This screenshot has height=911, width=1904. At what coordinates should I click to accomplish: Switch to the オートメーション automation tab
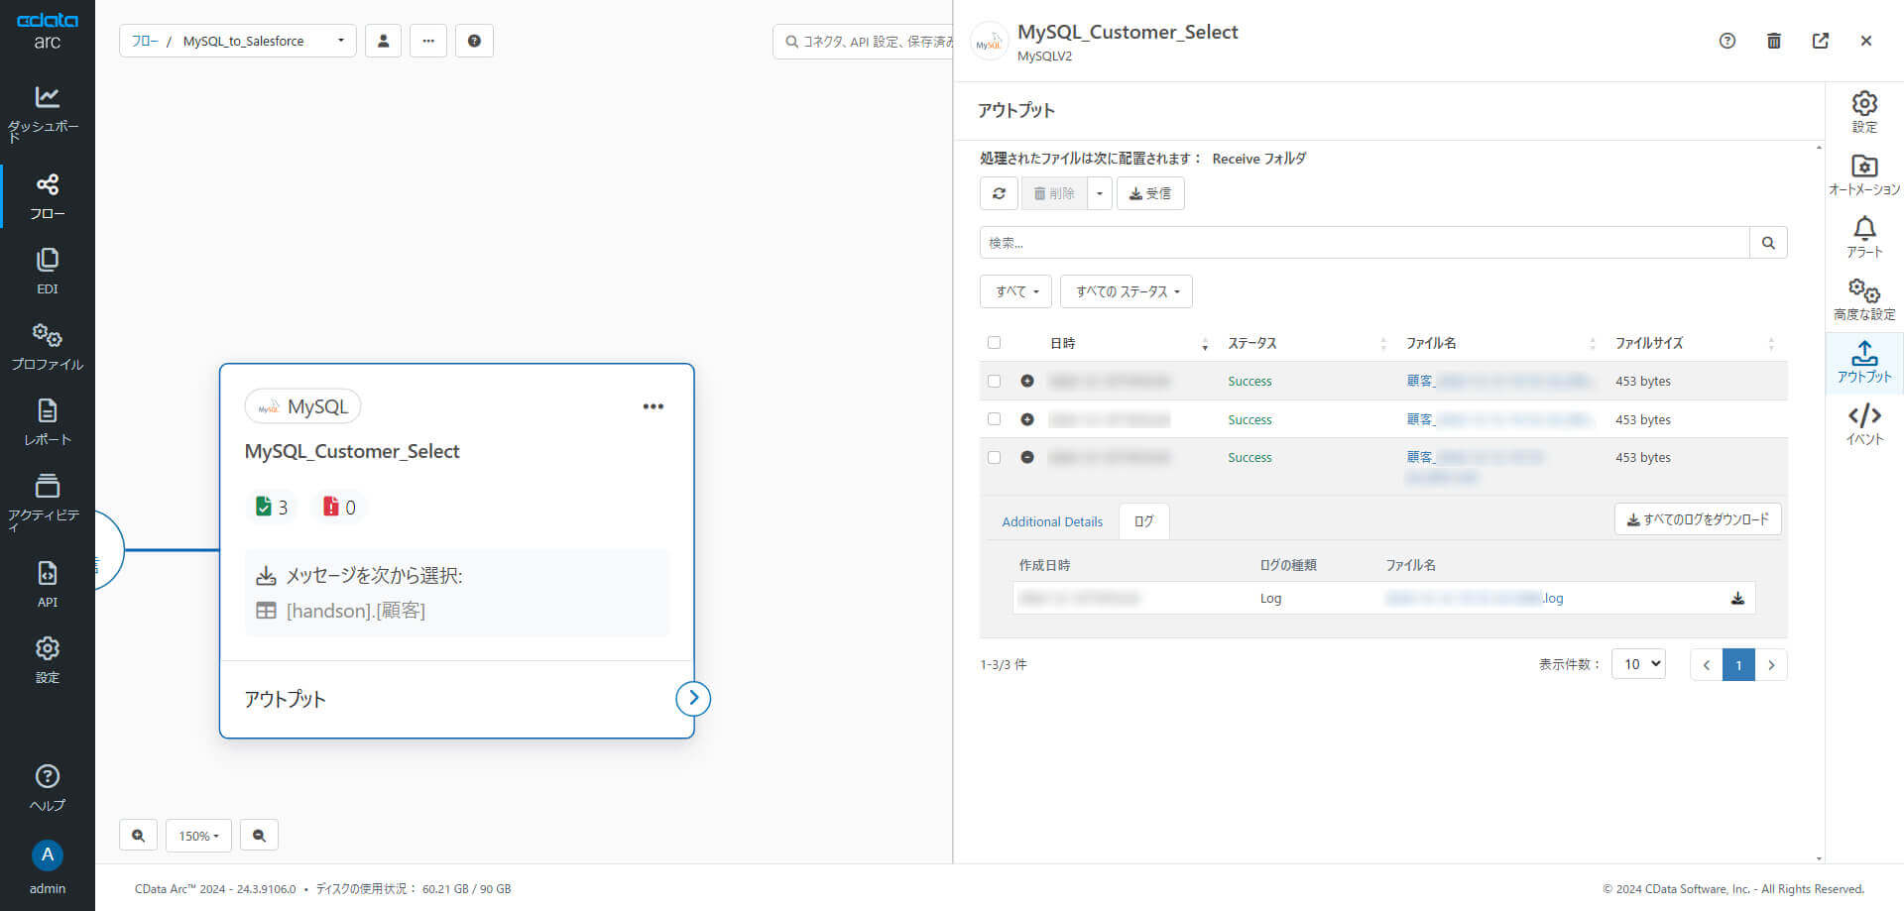[x=1864, y=174]
